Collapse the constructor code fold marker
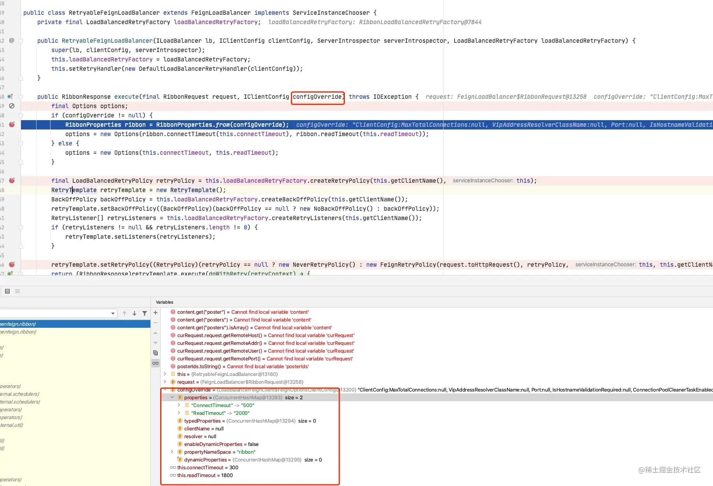Viewport: 713px width, 486px height. coord(21,40)
